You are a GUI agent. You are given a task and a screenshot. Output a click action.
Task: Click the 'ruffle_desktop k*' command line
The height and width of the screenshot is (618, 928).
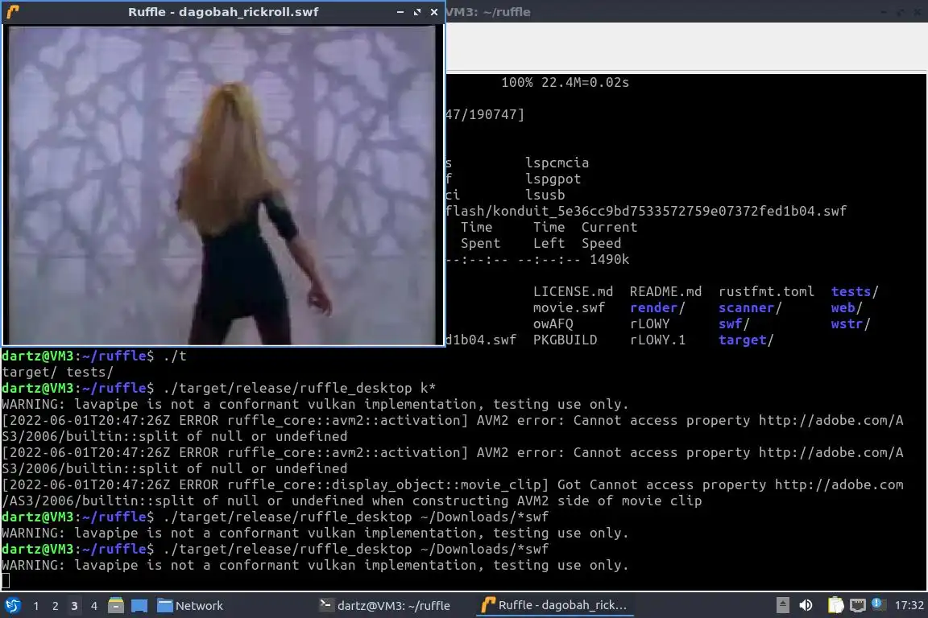[x=219, y=388]
